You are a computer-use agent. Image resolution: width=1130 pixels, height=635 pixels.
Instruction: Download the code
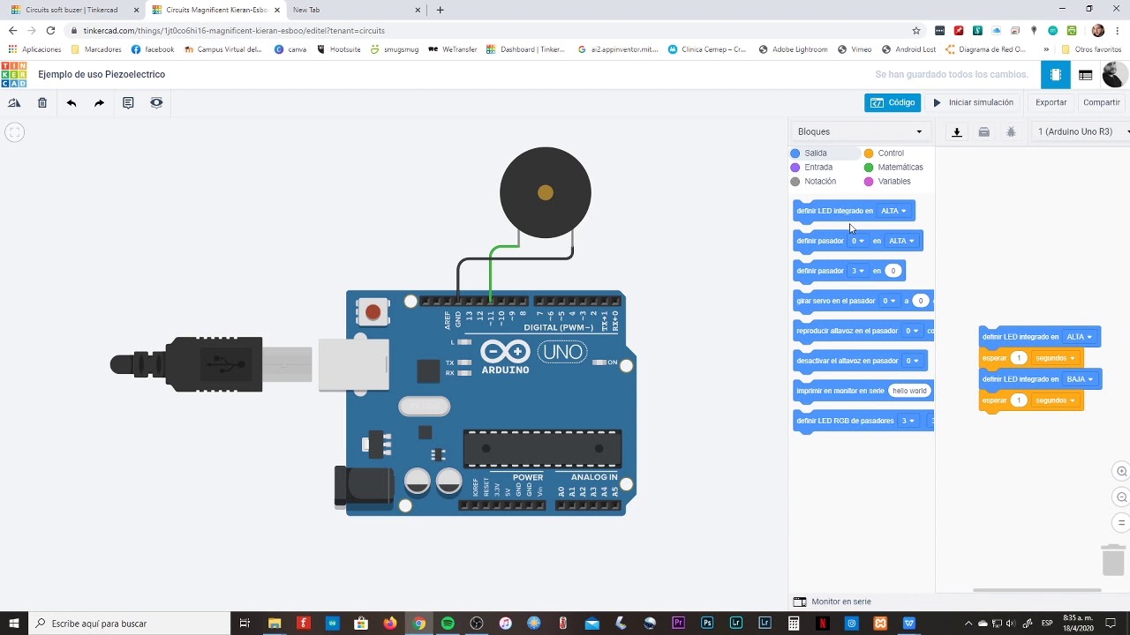[957, 132]
